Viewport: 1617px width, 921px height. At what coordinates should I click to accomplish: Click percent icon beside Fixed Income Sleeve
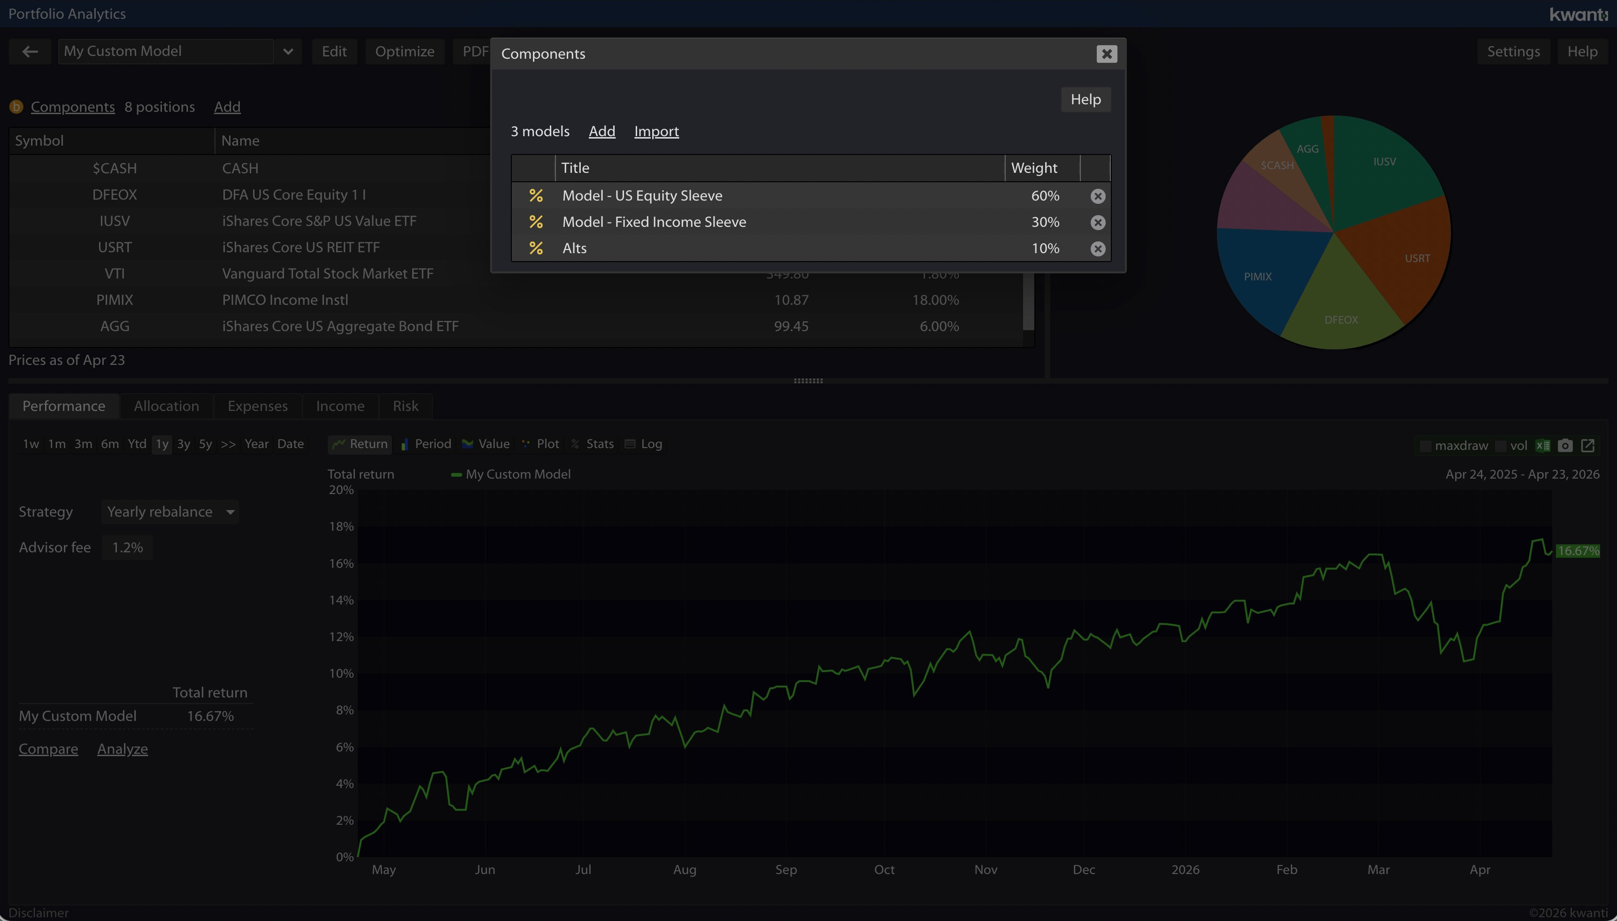point(536,222)
